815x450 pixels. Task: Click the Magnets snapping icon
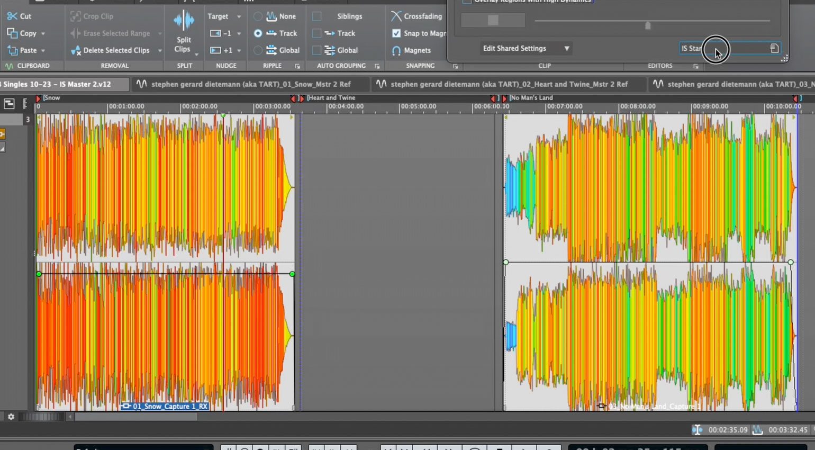[396, 50]
